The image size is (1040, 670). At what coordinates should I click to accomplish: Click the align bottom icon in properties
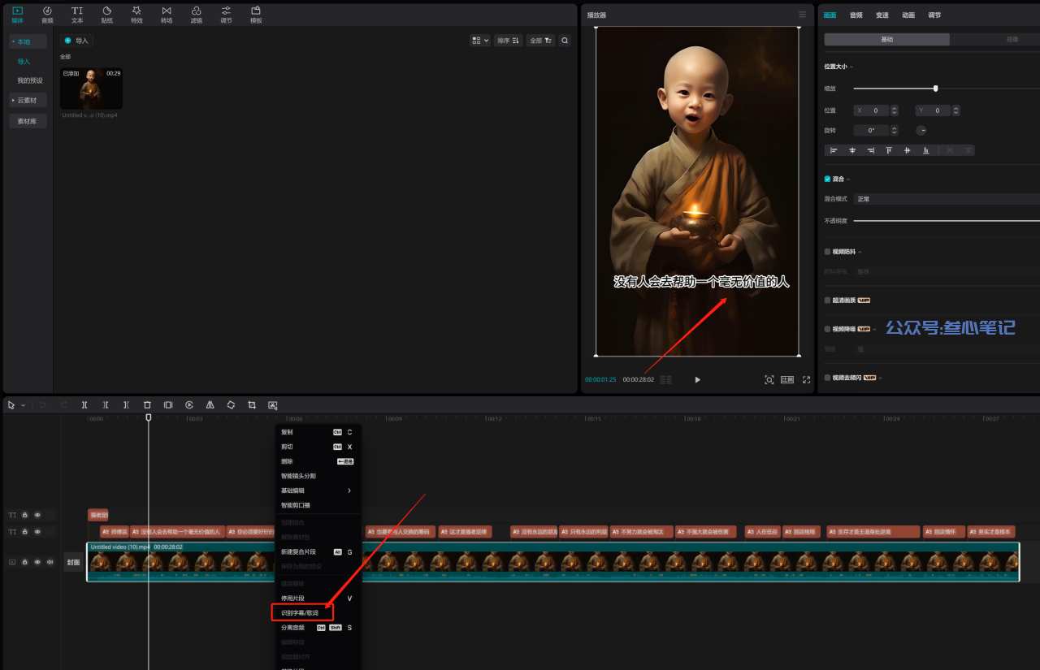click(x=926, y=150)
